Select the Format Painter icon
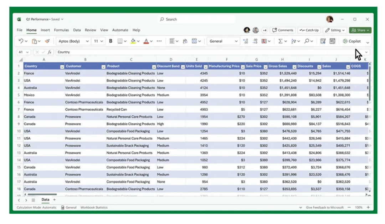 pos(47,41)
